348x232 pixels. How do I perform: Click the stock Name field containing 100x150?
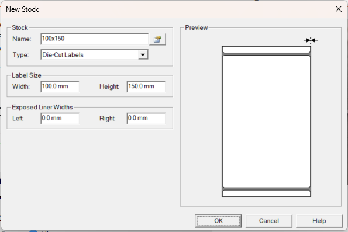pos(95,39)
